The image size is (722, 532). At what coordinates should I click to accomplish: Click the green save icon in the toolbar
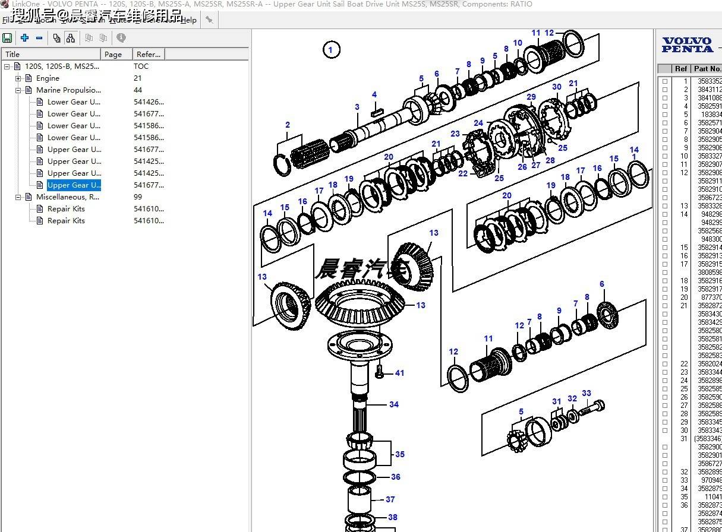tap(7, 38)
